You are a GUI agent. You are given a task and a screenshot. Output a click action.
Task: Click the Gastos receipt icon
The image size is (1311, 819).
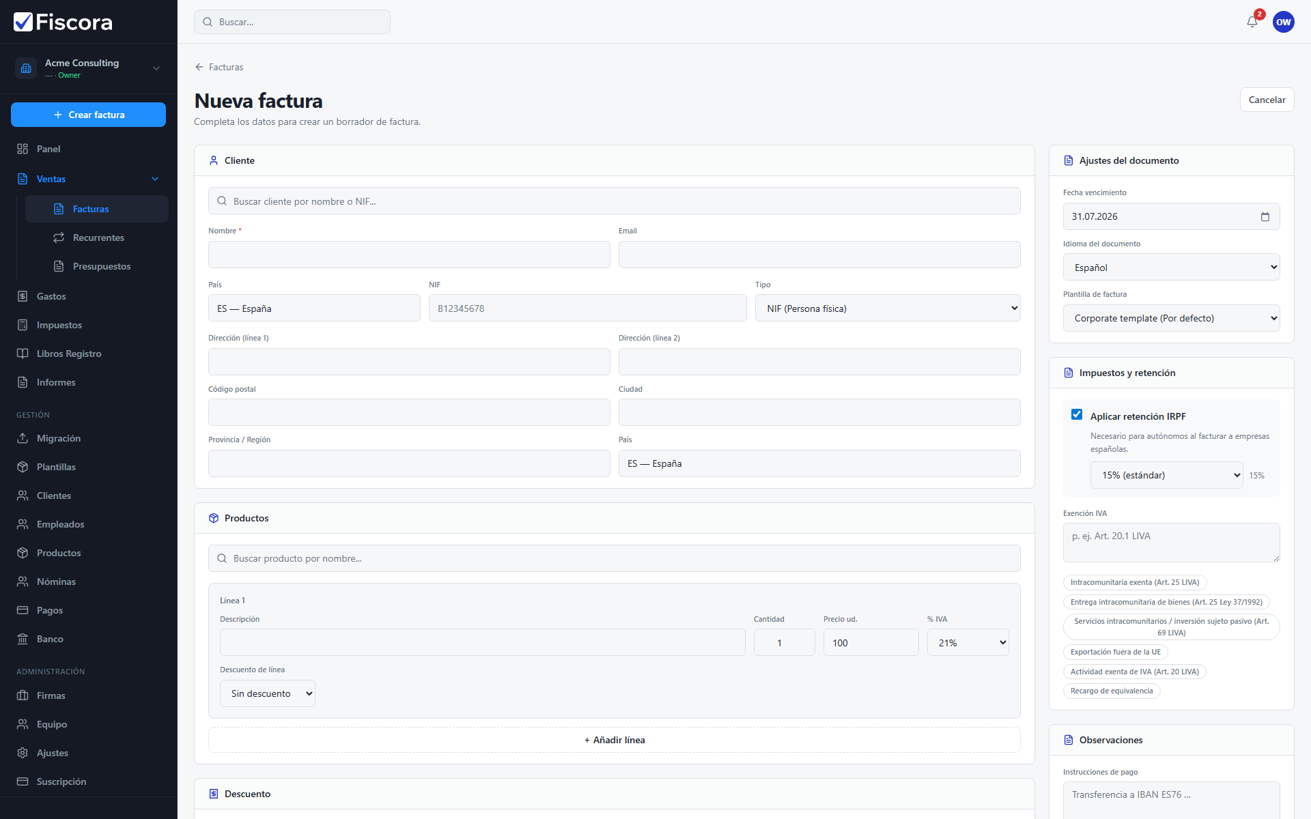coord(23,296)
